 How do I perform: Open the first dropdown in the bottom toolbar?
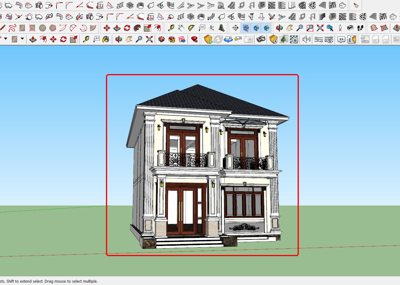pos(6,39)
